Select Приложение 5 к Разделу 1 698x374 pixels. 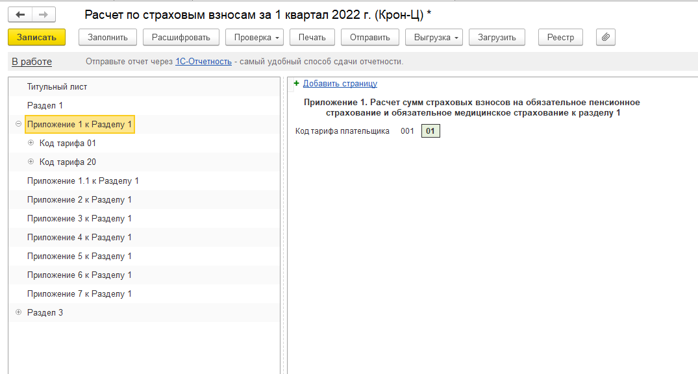[79, 256]
